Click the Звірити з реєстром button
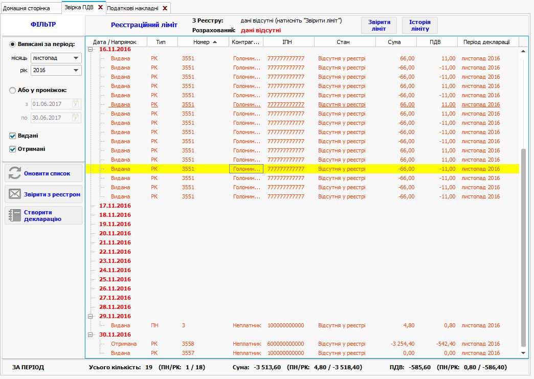The width and height of the screenshot is (534, 379). [x=43, y=194]
